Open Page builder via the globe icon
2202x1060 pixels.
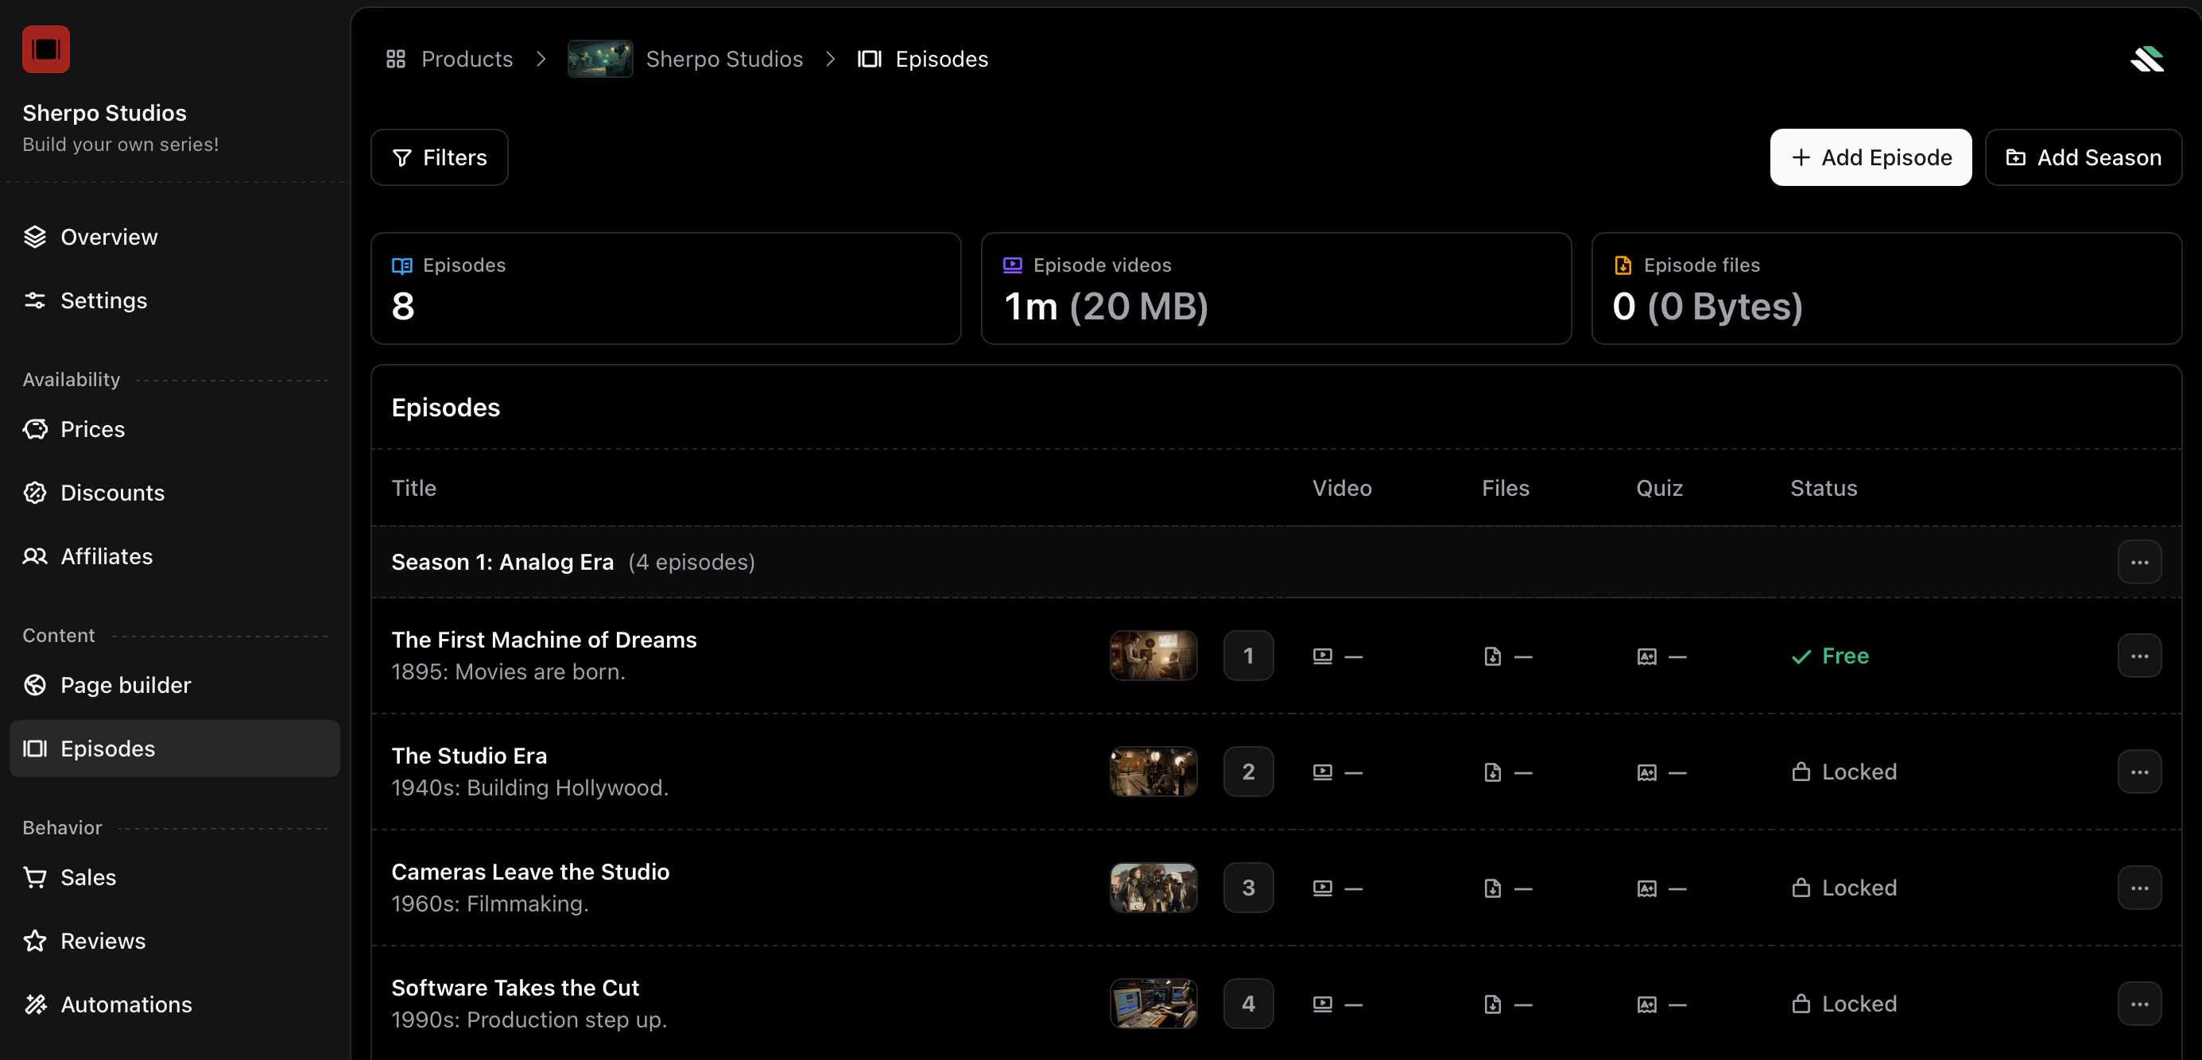(35, 684)
